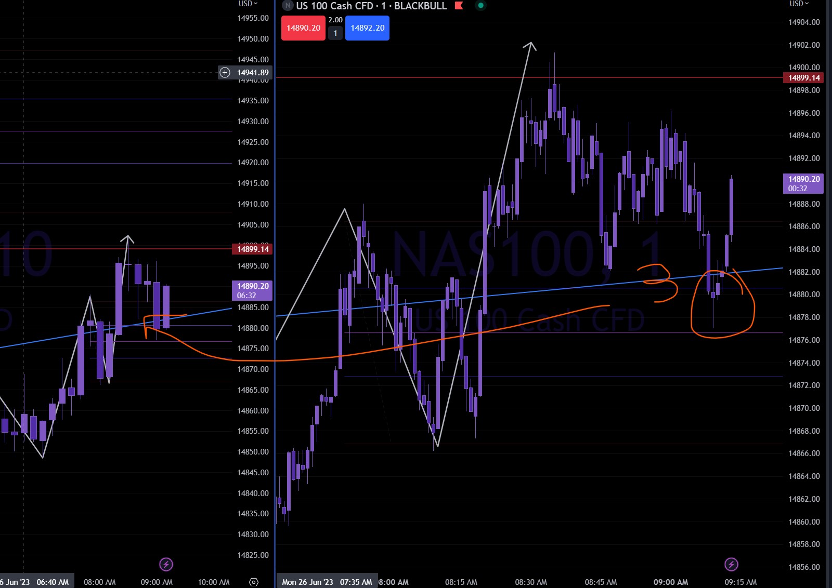Click the green market status dot
This screenshot has width=832, height=588.
pyautogui.click(x=481, y=6)
